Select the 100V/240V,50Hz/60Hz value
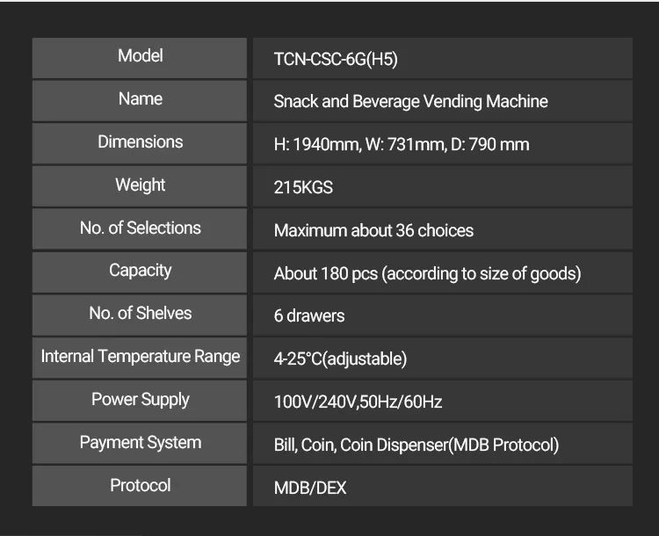The height and width of the screenshot is (536, 659). click(358, 402)
